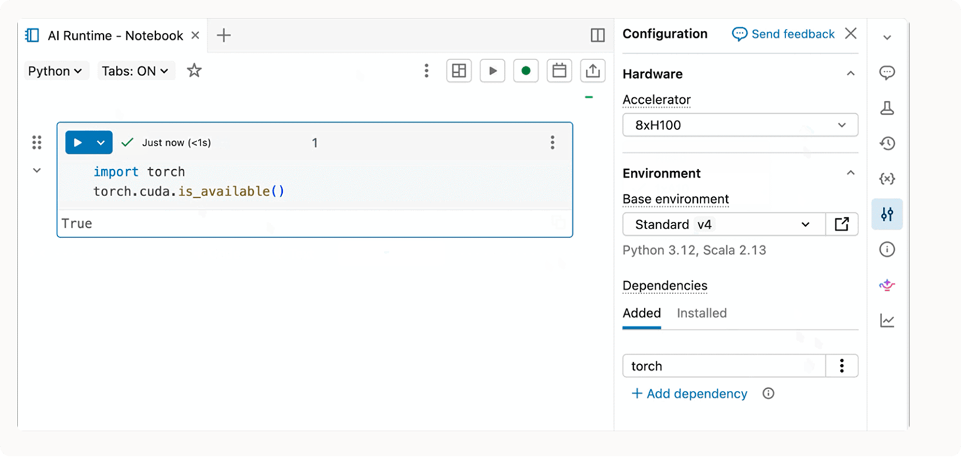Open the schedule calendar icon
Screen dimensions: 961x457
click(x=559, y=71)
